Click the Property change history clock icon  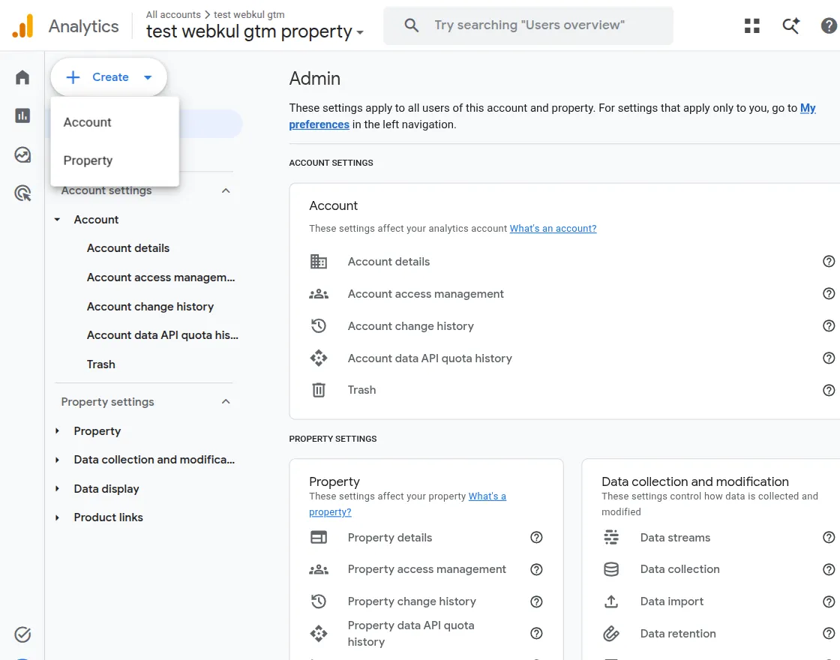pos(319,601)
